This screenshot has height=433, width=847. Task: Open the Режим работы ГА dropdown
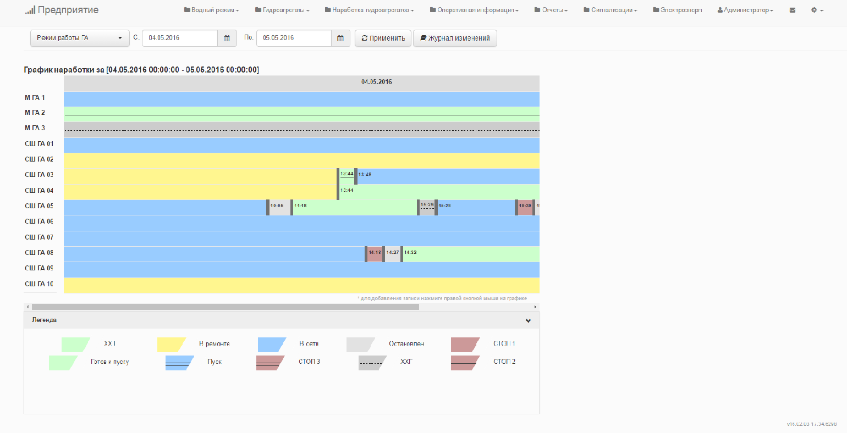pyautogui.click(x=80, y=38)
